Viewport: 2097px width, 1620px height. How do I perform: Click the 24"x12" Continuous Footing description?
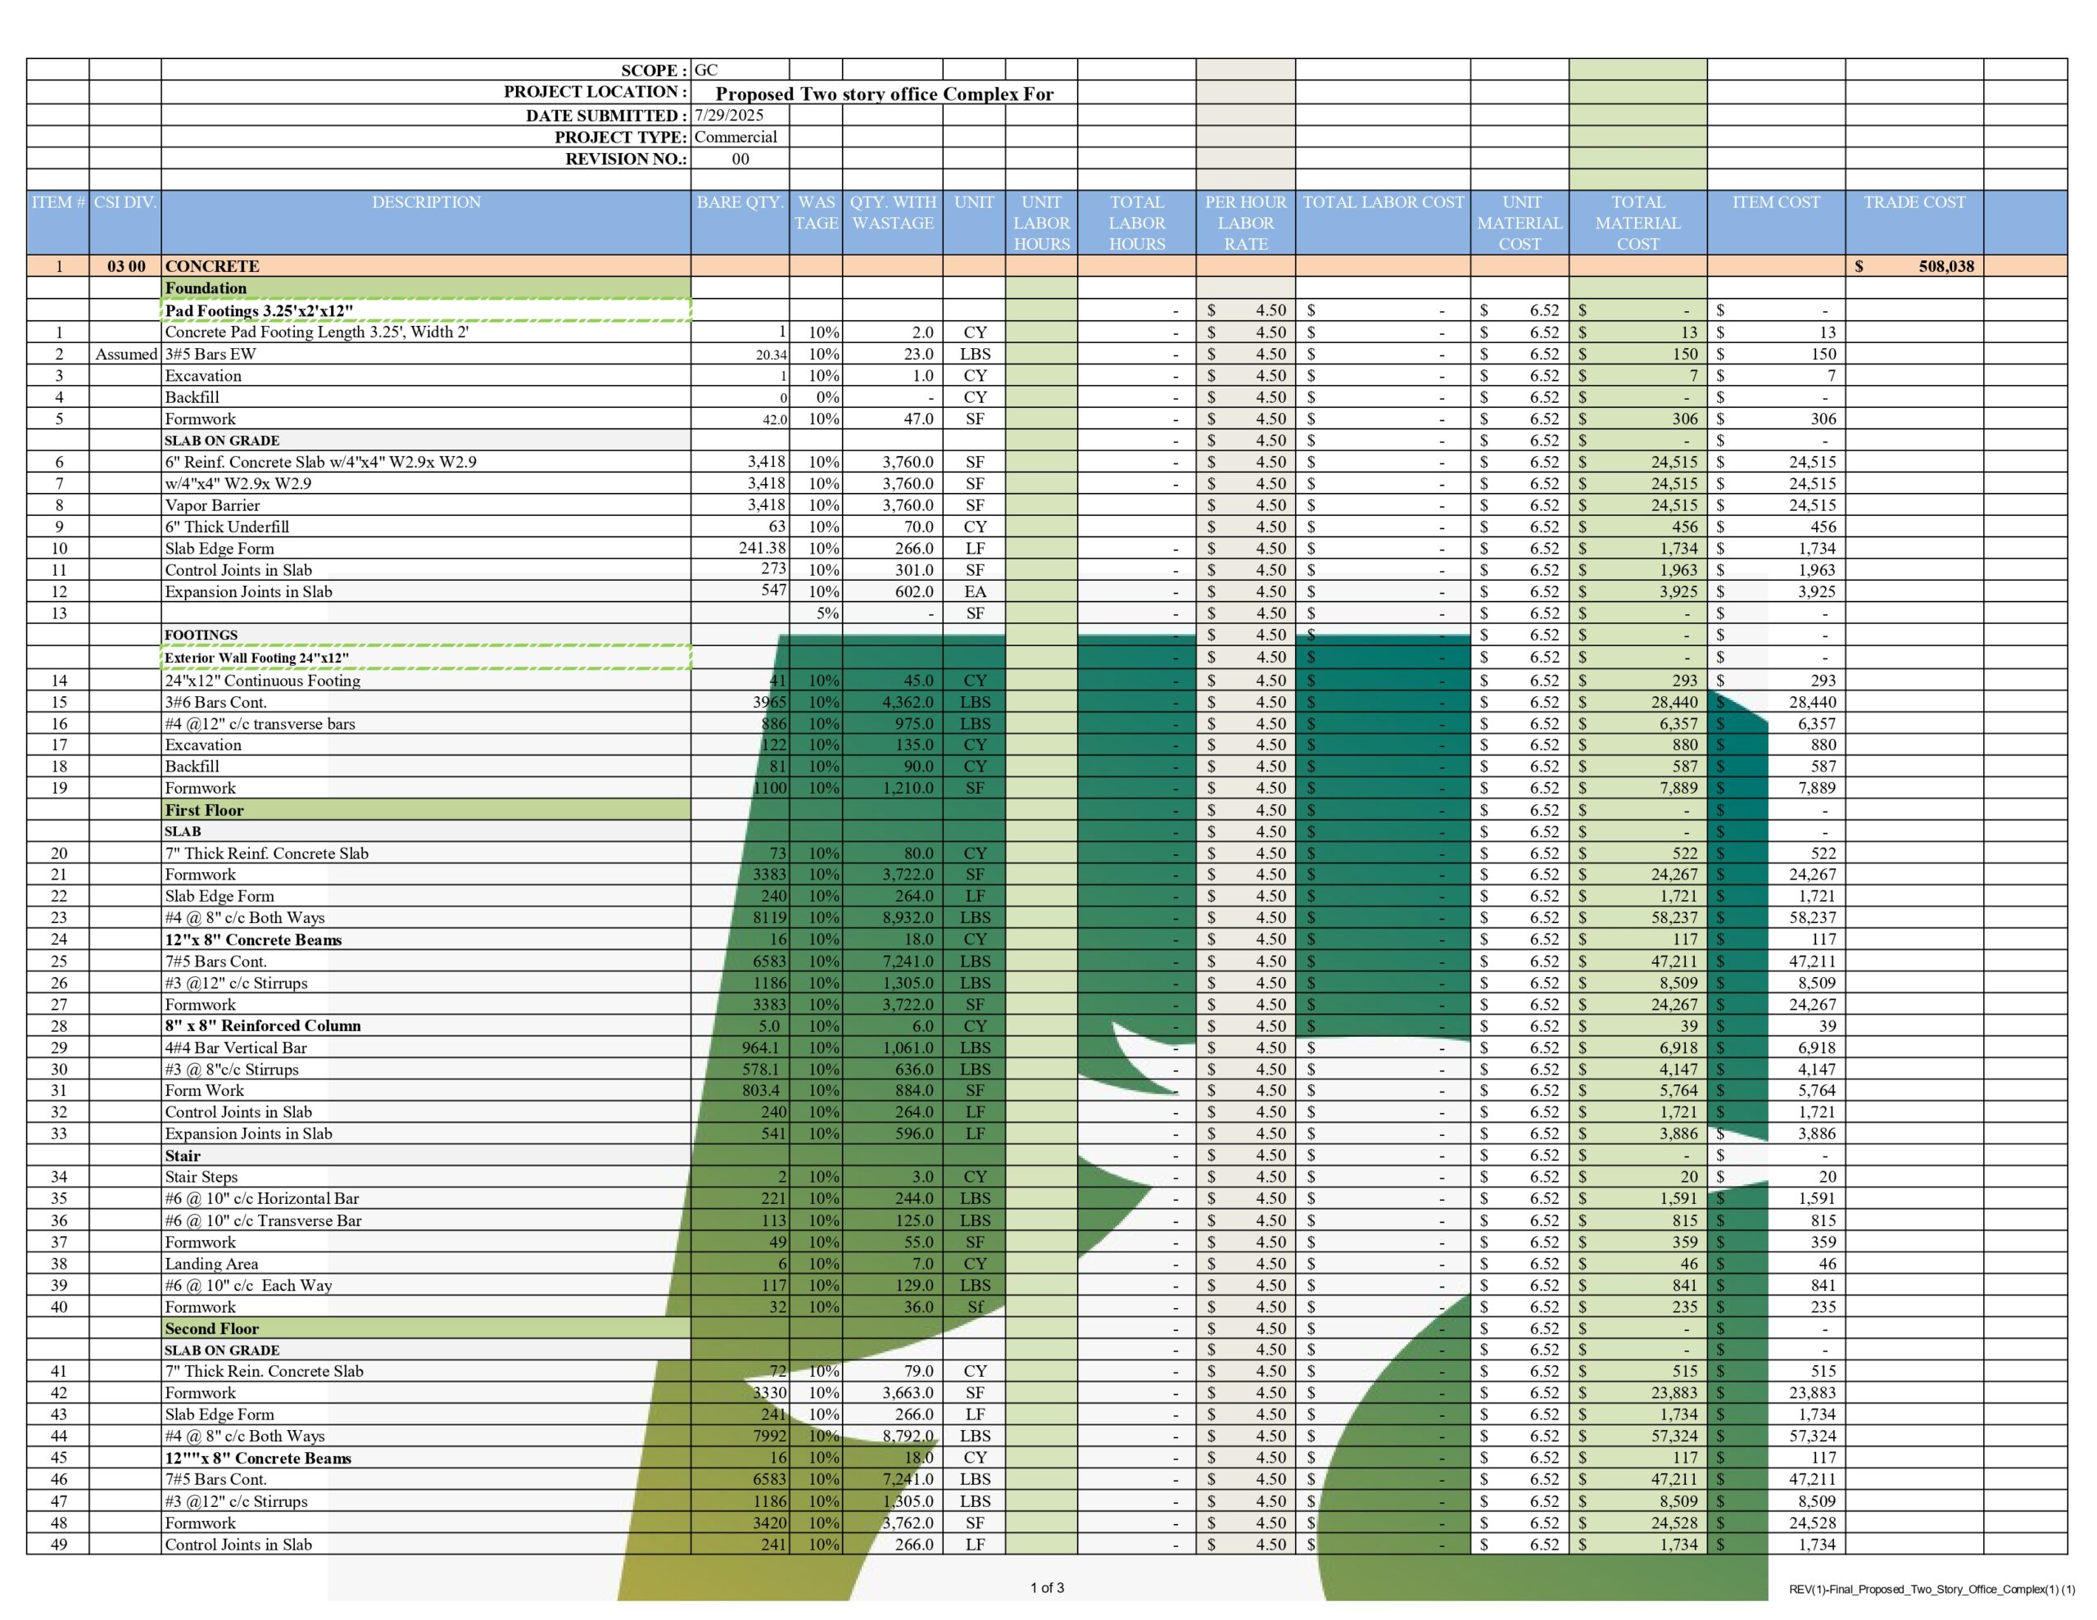click(262, 681)
